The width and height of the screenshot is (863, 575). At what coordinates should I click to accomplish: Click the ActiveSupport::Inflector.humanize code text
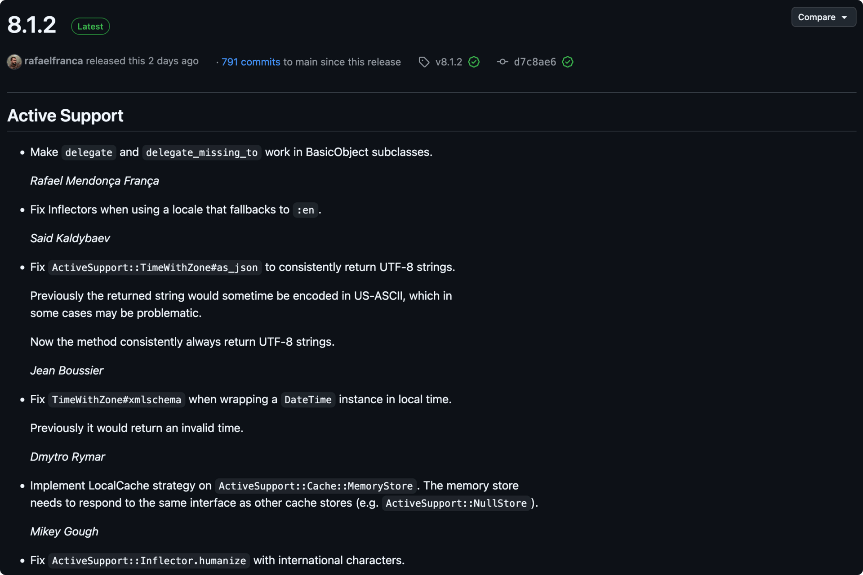pyautogui.click(x=149, y=561)
